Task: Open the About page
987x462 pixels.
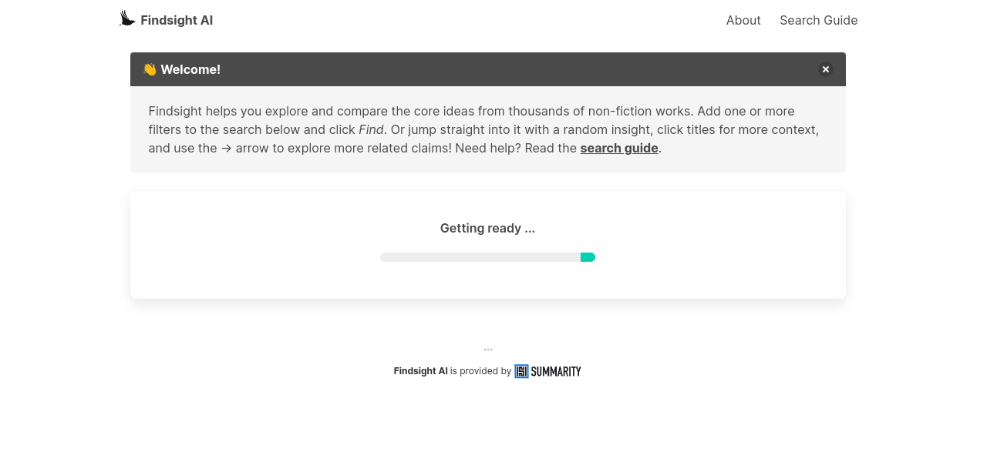Action: [743, 21]
